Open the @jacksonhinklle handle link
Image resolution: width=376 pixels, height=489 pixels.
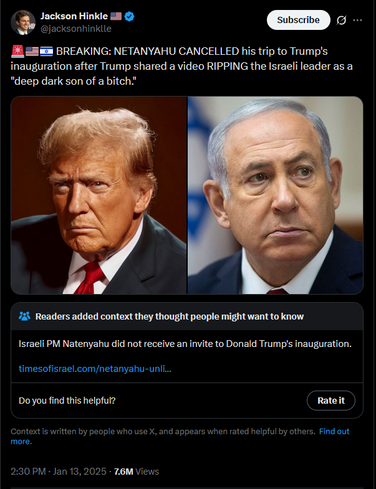click(76, 29)
